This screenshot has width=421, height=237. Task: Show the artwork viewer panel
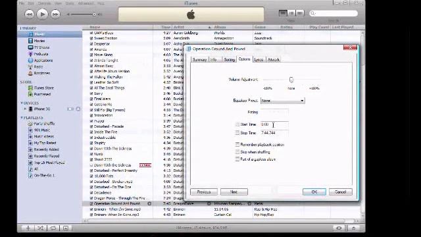click(66, 228)
